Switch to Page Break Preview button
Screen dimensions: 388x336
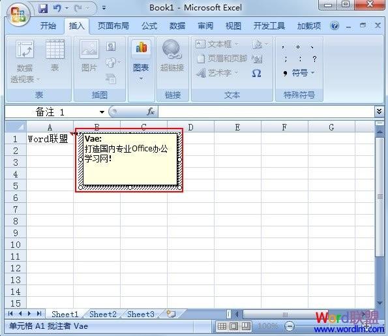(246, 326)
